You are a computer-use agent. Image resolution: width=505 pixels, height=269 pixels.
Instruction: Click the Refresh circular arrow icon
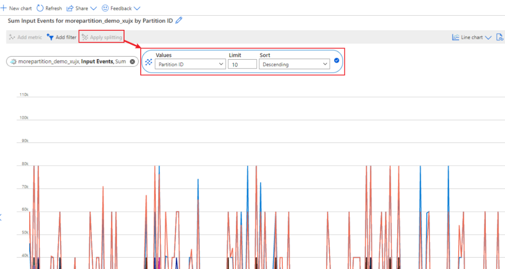(x=40, y=8)
